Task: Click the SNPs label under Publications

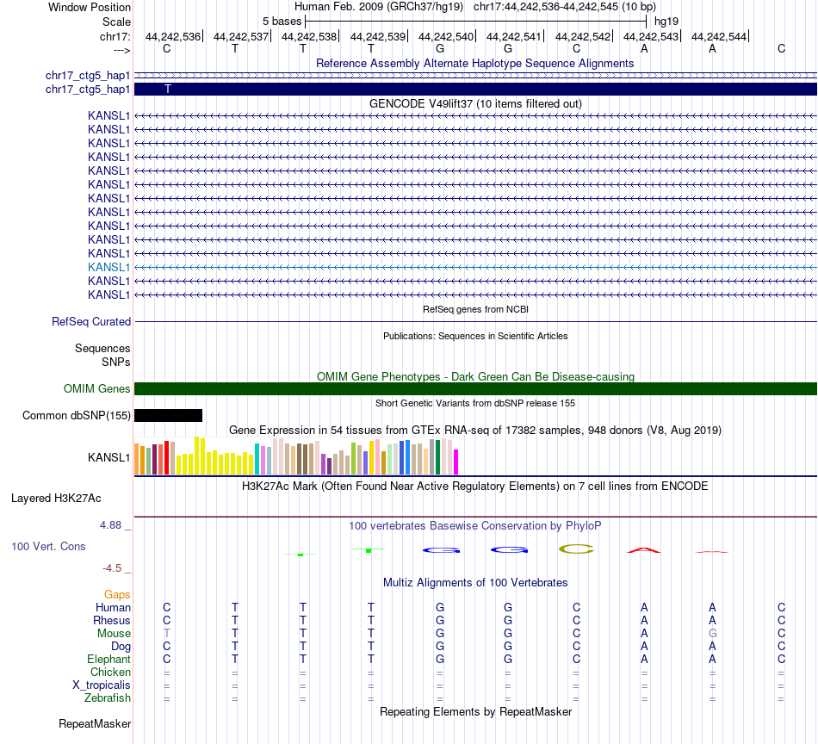Action: tap(116, 362)
